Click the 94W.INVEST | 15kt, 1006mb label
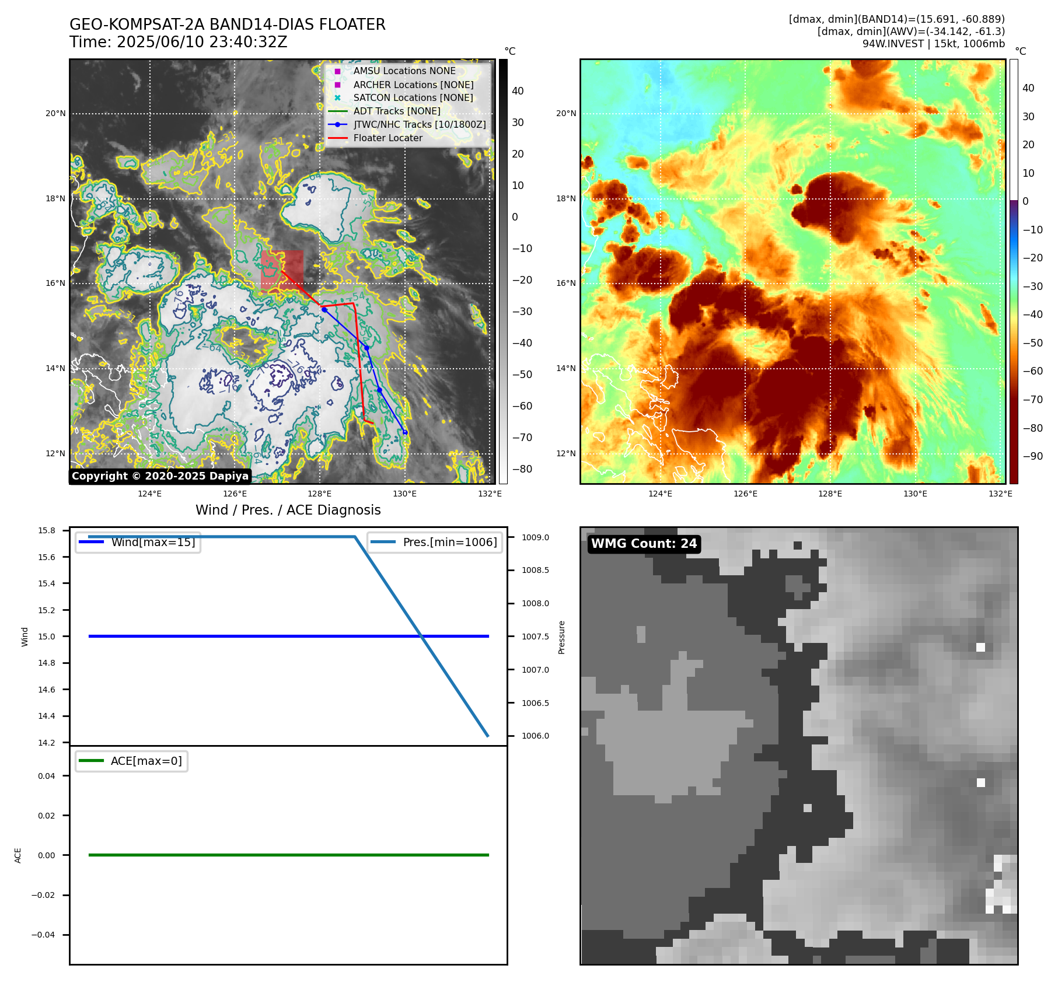The width and height of the screenshot is (1058, 986). point(934,44)
